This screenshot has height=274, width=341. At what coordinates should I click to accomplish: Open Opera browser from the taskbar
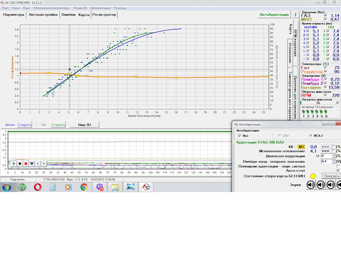tap(38, 187)
